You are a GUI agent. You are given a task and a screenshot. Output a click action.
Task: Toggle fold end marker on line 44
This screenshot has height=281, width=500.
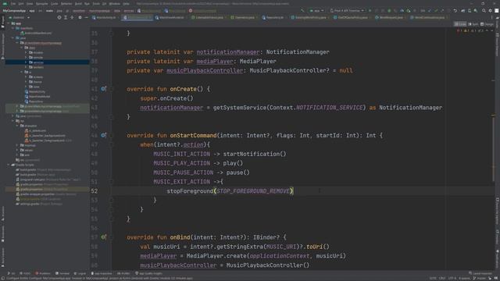(112, 117)
